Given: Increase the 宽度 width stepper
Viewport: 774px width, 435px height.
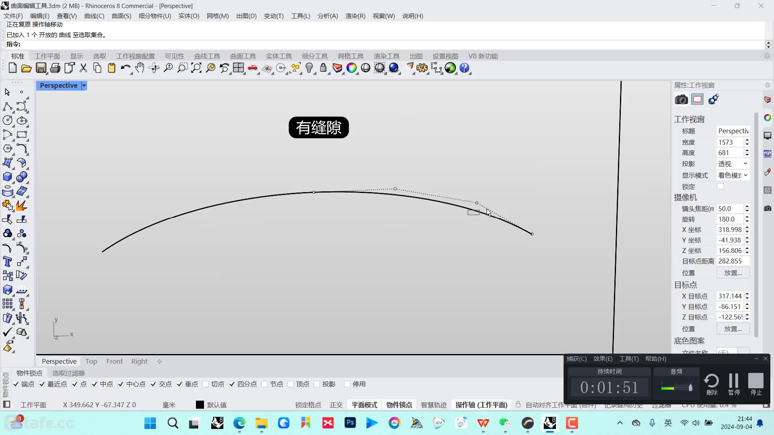Looking at the screenshot, I should 747,140.
